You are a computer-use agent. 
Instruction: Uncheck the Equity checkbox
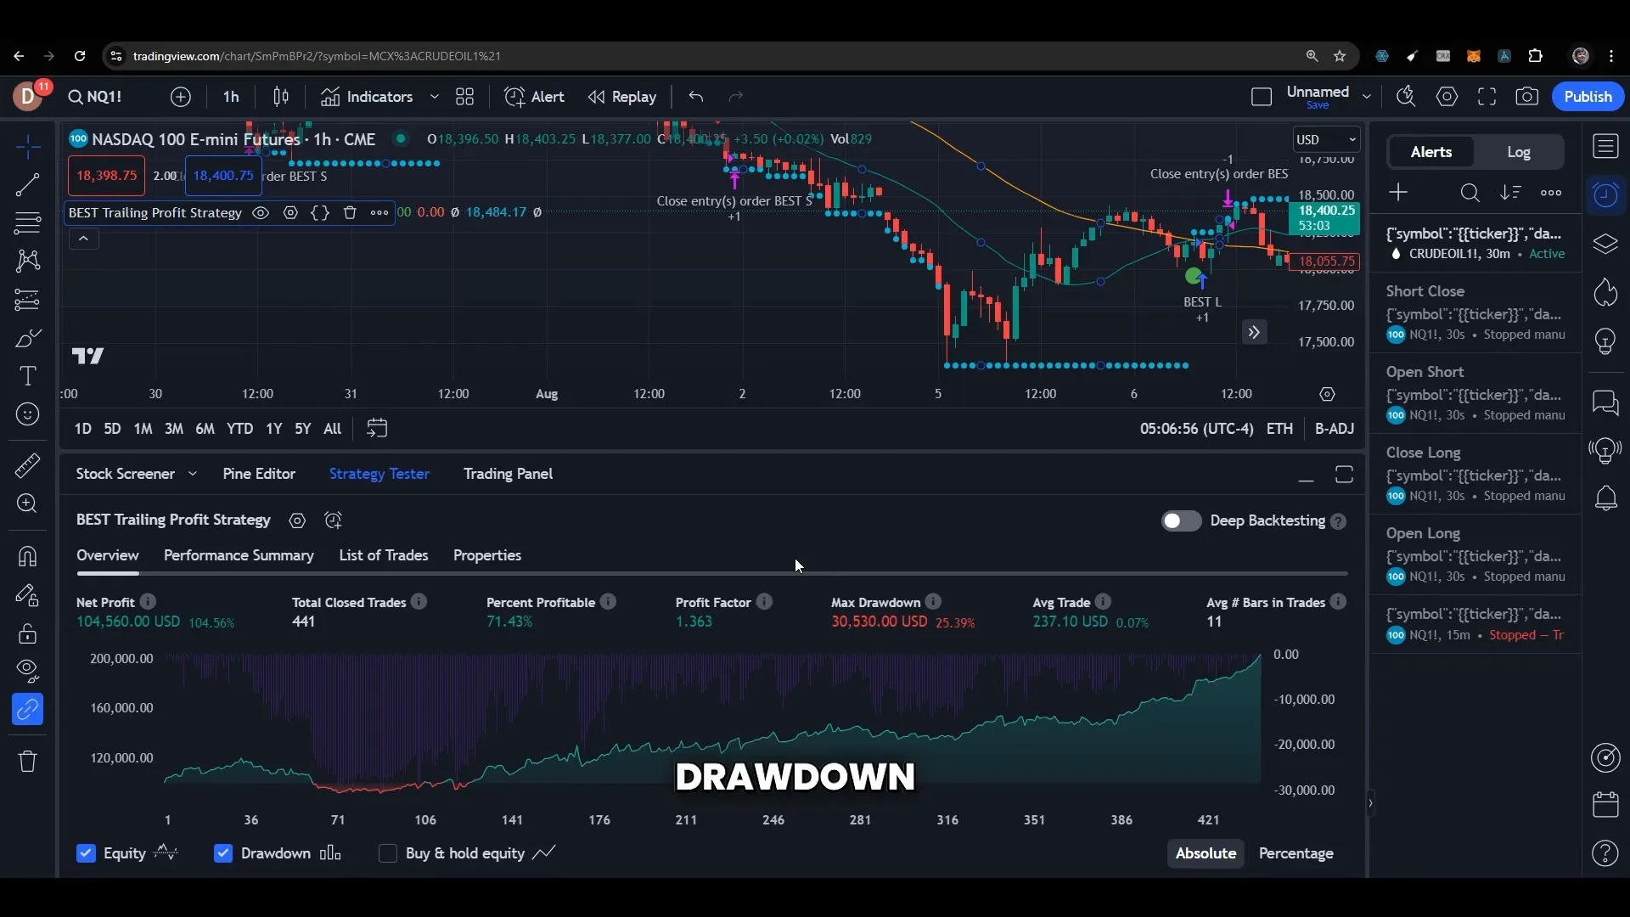[86, 853]
